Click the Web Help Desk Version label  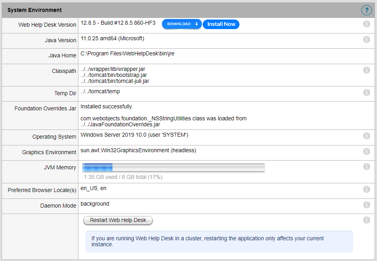47,25
